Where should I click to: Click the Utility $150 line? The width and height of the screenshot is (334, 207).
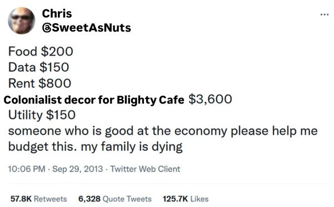[x=42, y=115]
